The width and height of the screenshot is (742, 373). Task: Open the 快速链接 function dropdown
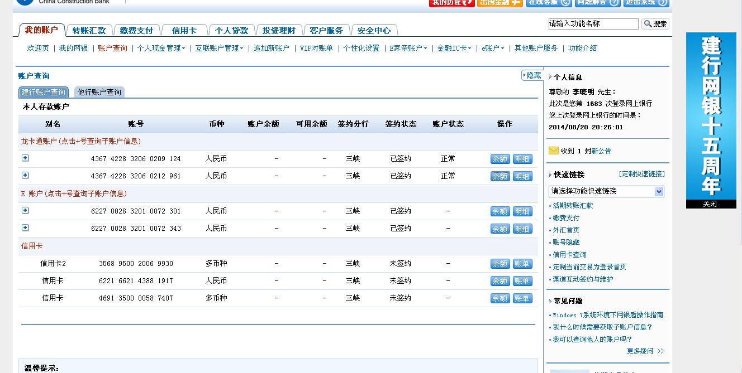[x=606, y=191]
